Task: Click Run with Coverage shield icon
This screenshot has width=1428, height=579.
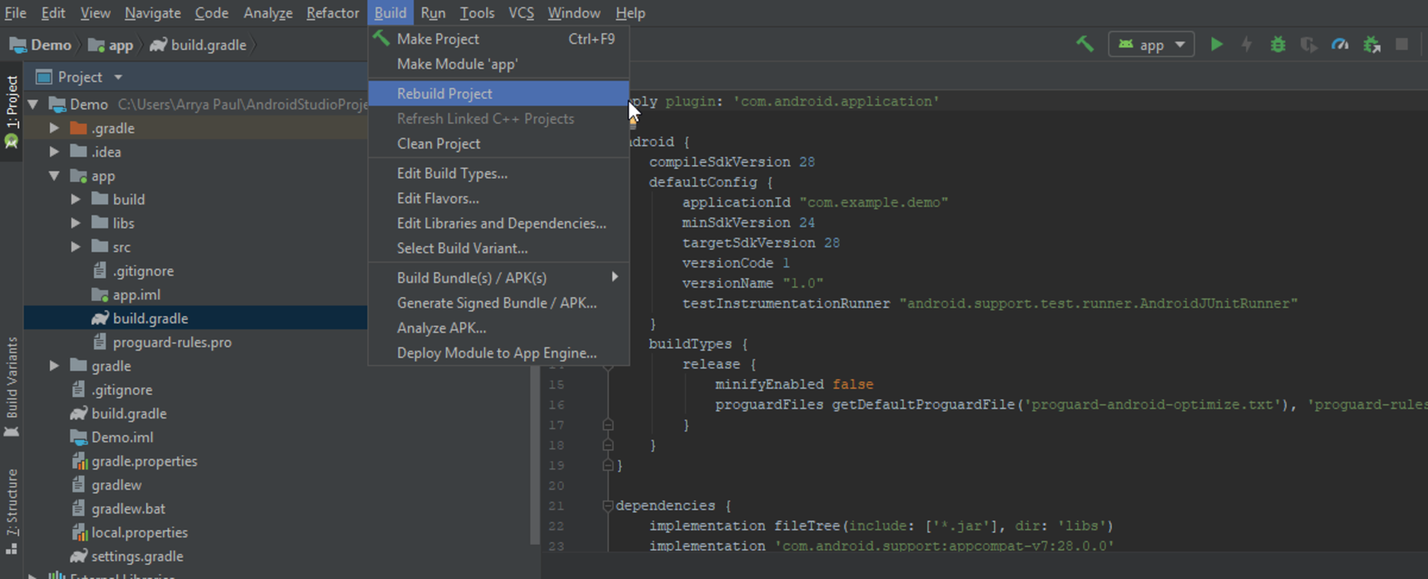Action: (1309, 45)
